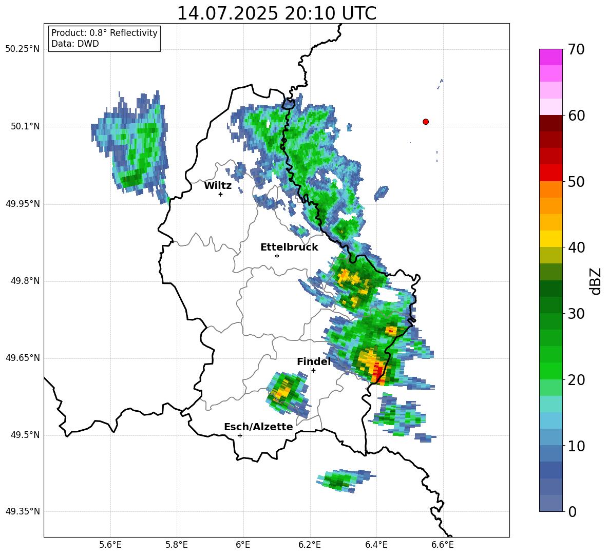This screenshot has width=608, height=555.
Task: Click the colorbar value 70
Action: [576, 50]
